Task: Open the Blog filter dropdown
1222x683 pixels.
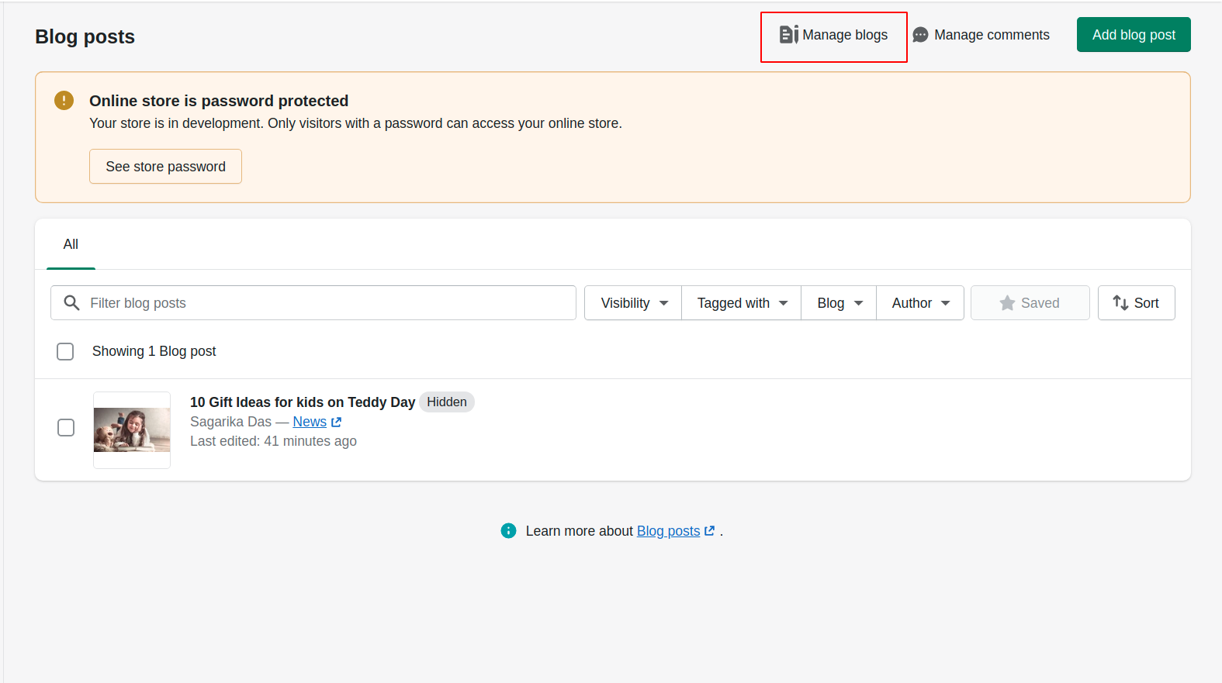Action: 839,303
